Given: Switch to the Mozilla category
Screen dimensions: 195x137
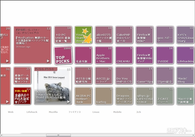Looking at the screenshot, I should pyautogui.click(x=53, y=112).
